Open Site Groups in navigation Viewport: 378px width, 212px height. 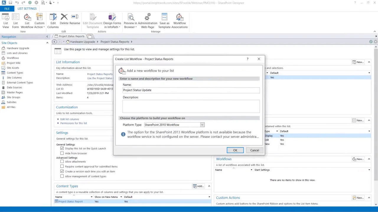click(13, 97)
